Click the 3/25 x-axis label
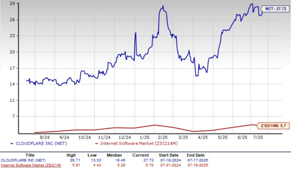Screen dimensions: 291x171 (183, 137)
